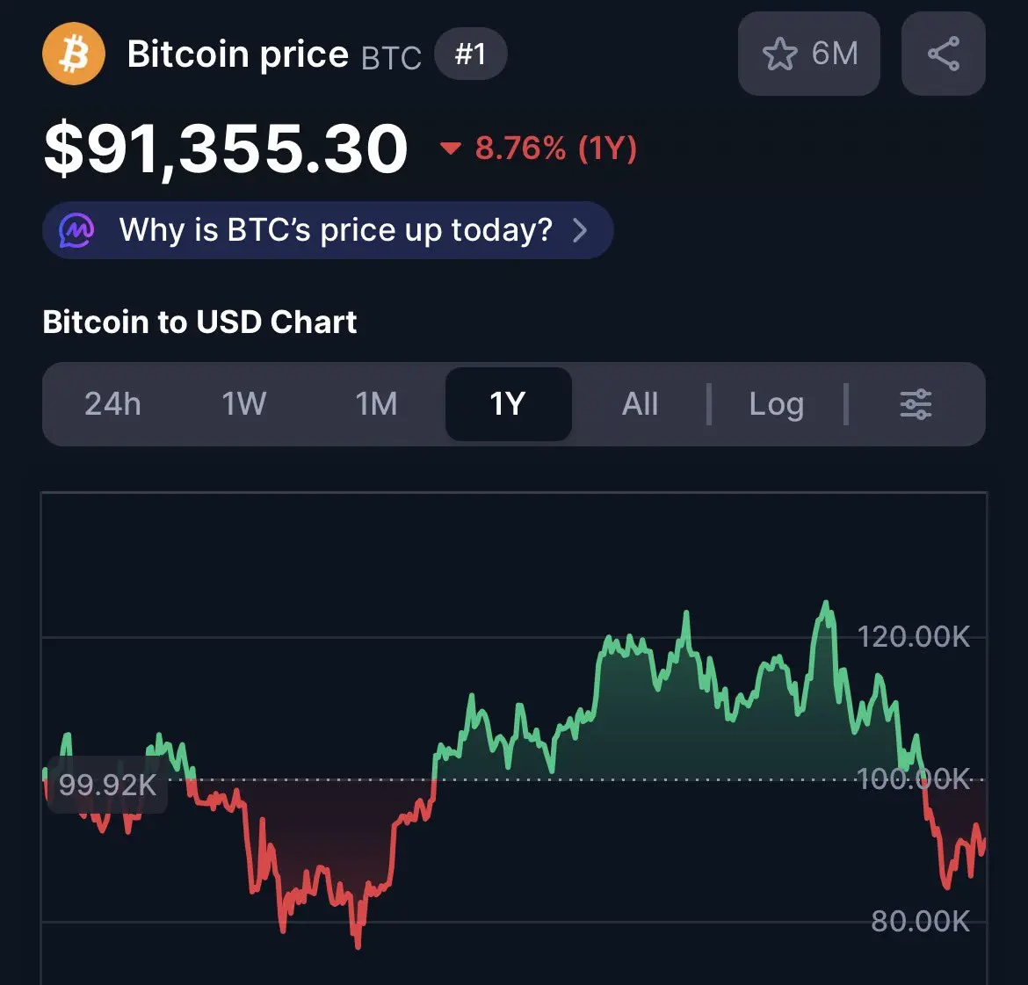The width and height of the screenshot is (1028, 985).
Task: Expand the Why is BTC's price up chevron
Action: (580, 230)
